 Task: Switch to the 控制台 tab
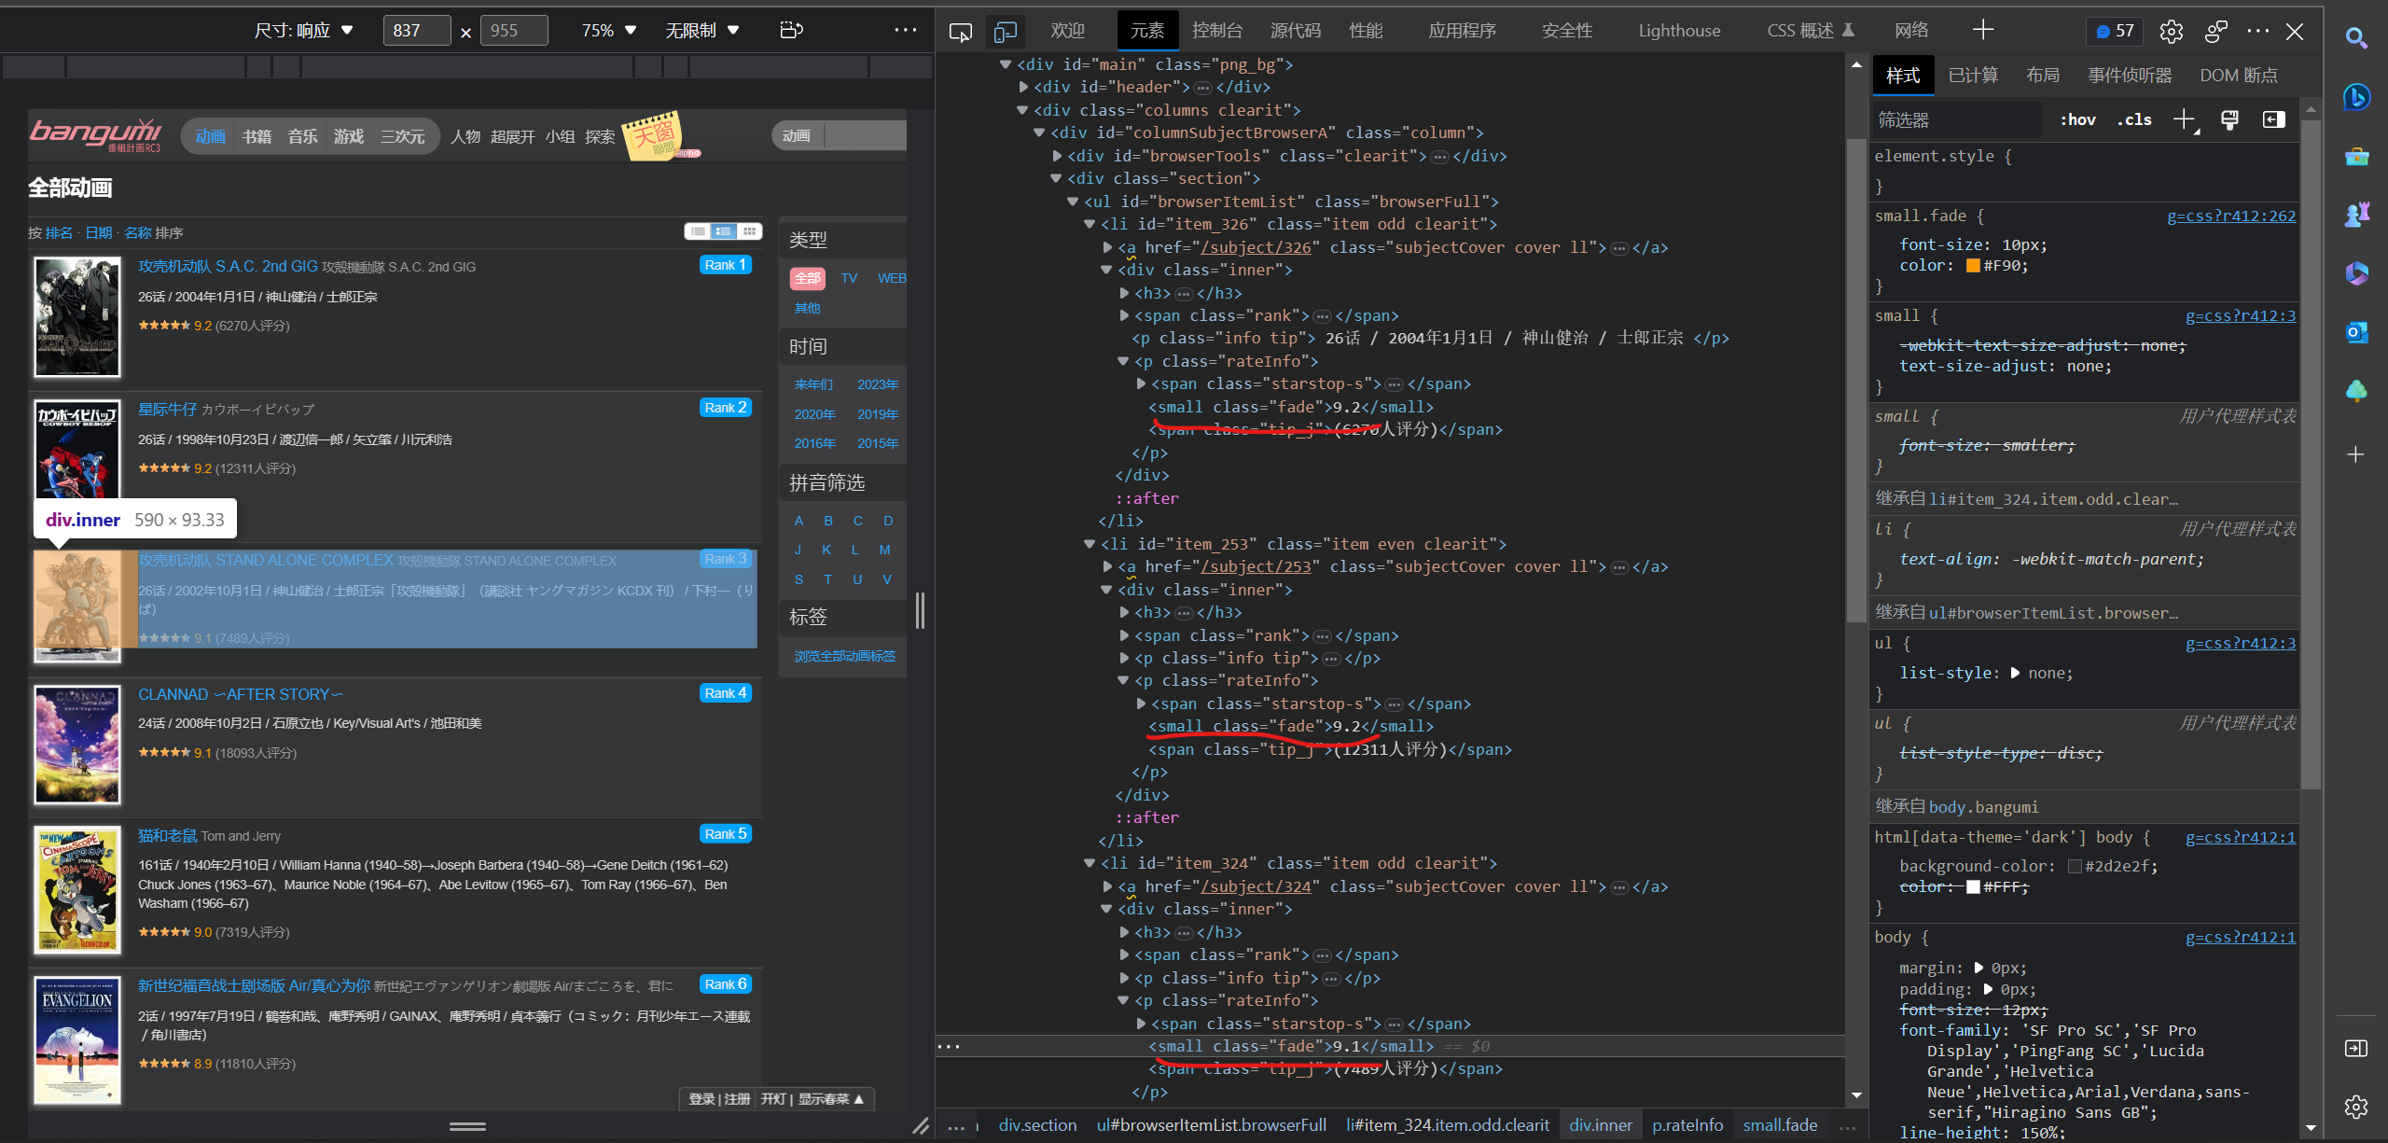[1216, 31]
